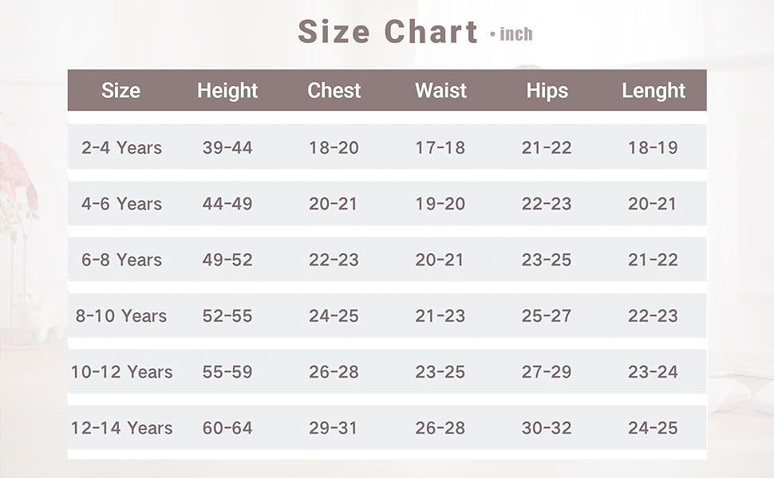Select height value 60-64
774x478 pixels.
tap(227, 428)
